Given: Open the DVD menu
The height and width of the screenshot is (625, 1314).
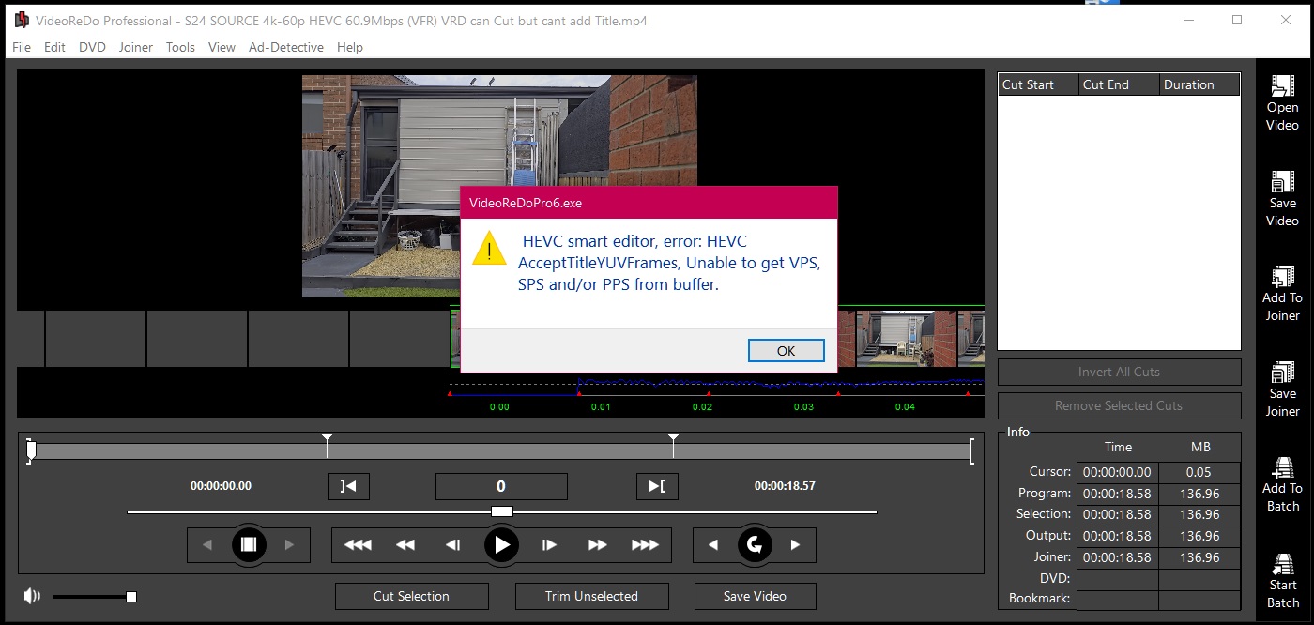Looking at the screenshot, I should [x=92, y=47].
